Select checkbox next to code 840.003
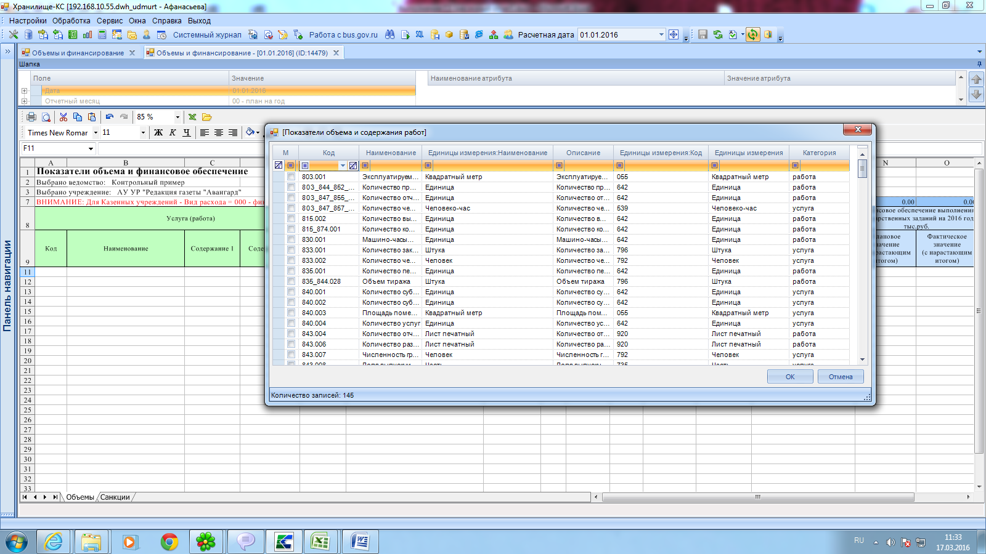This screenshot has width=986, height=554. [x=291, y=313]
